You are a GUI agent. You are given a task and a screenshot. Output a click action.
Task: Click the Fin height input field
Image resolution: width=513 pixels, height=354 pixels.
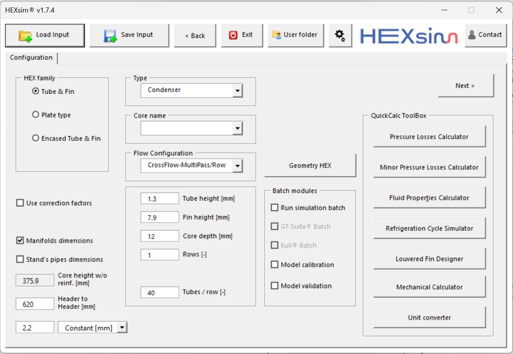click(159, 217)
